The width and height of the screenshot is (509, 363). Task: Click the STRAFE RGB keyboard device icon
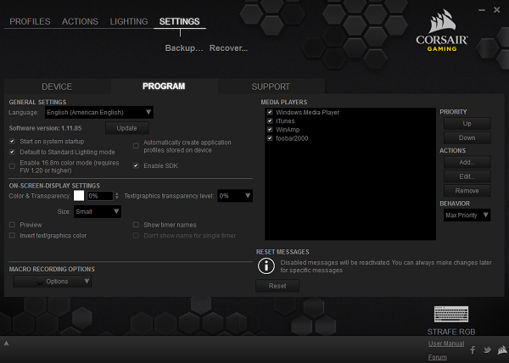click(x=450, y=315)
